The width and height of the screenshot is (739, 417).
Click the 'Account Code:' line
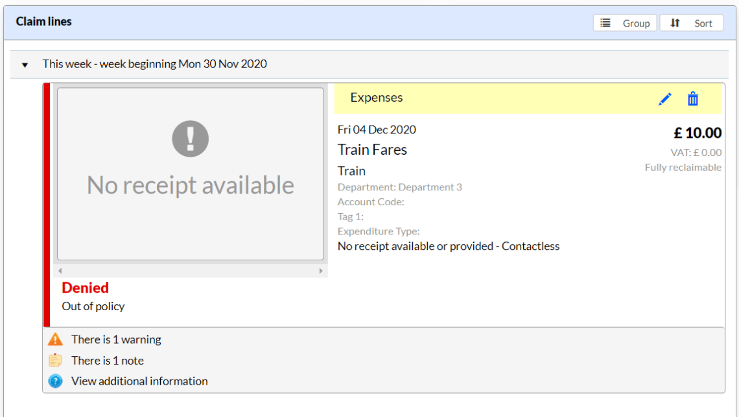(x=371, y=202)
